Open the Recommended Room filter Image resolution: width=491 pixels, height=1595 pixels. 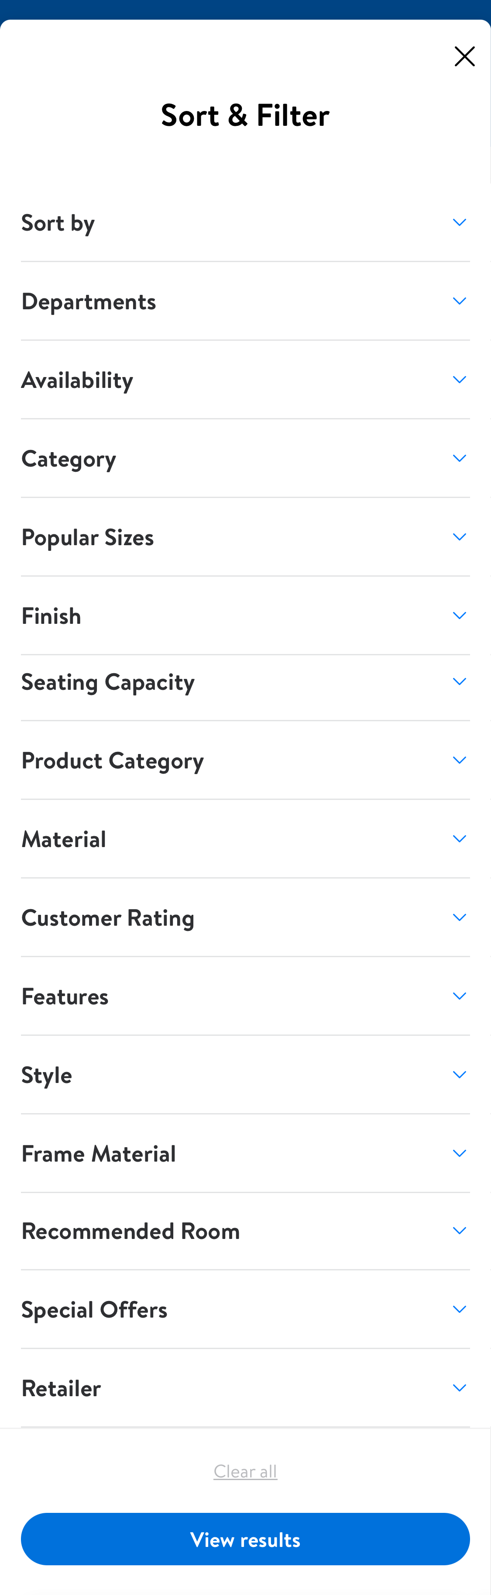coord(245,1230)
